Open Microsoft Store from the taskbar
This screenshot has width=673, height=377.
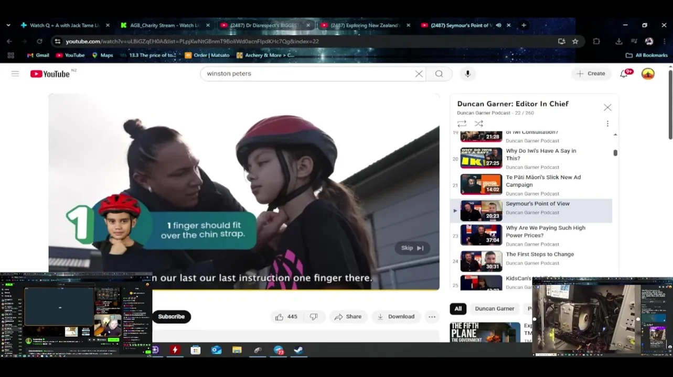196,350
